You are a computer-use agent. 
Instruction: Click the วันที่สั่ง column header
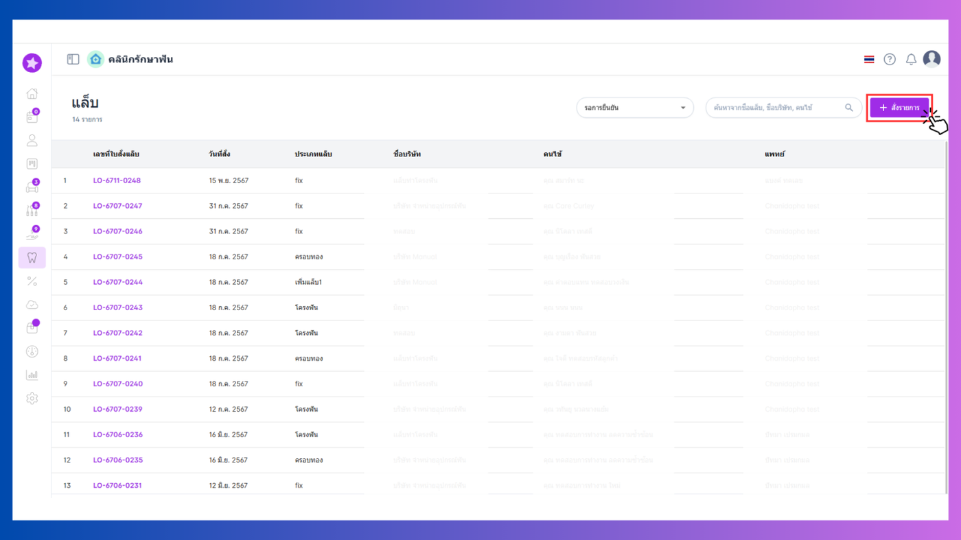220,154
